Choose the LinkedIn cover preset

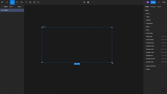tap(155, 62)
